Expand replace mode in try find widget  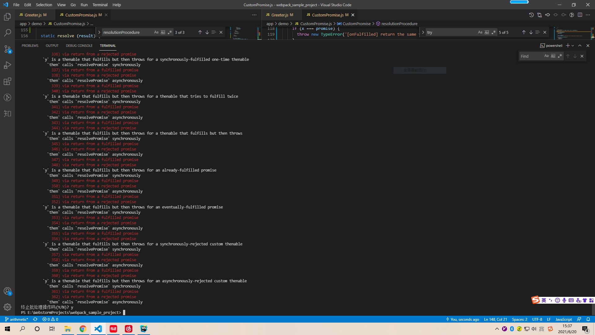click(423, 32)
